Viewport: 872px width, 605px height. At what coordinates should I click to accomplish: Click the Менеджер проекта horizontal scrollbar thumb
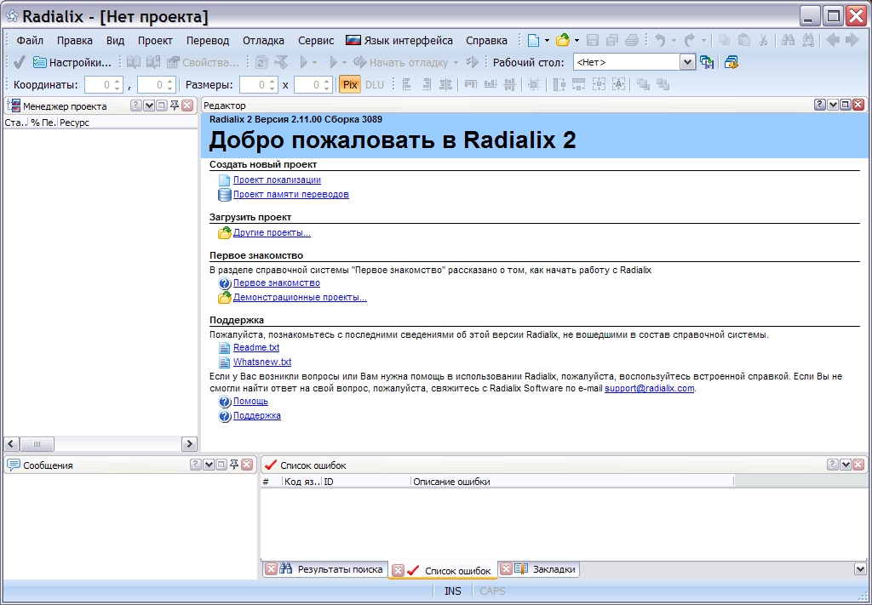(37, 444)
